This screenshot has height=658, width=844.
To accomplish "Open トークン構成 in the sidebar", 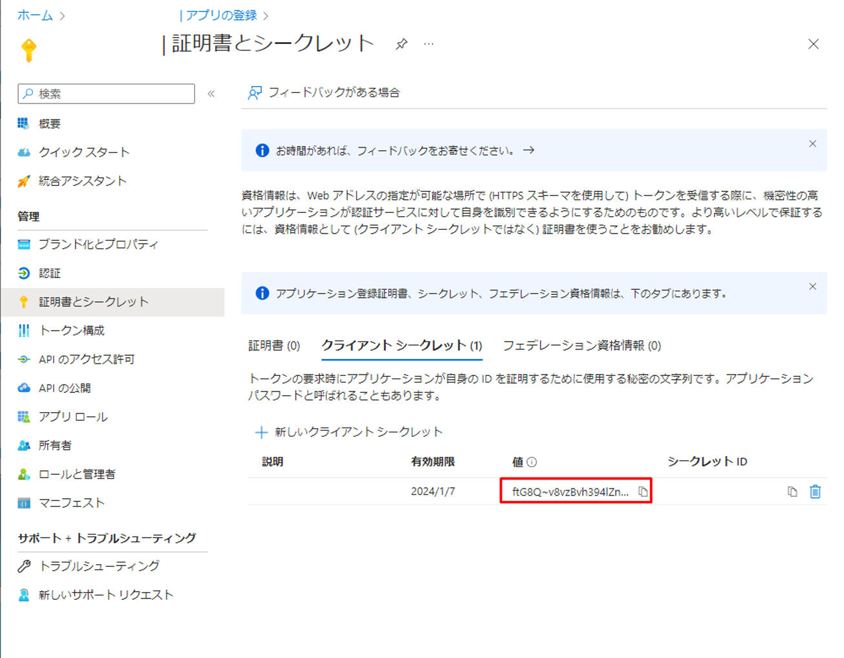I will point(71,331).
